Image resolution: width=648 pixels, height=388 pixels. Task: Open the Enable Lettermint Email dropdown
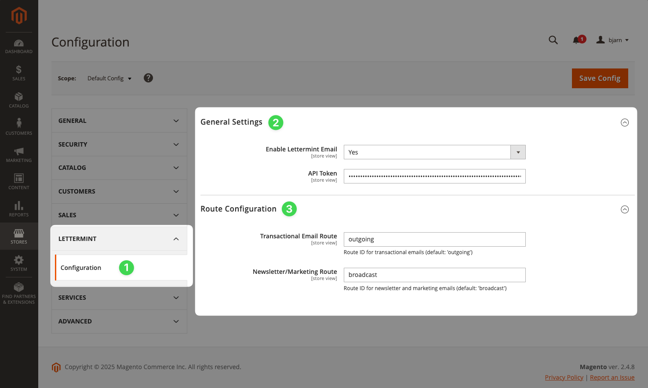coord(434,152)
